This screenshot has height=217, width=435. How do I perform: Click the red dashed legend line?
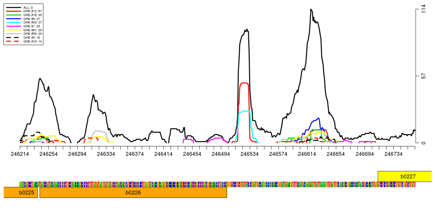(x=13, y=41)
